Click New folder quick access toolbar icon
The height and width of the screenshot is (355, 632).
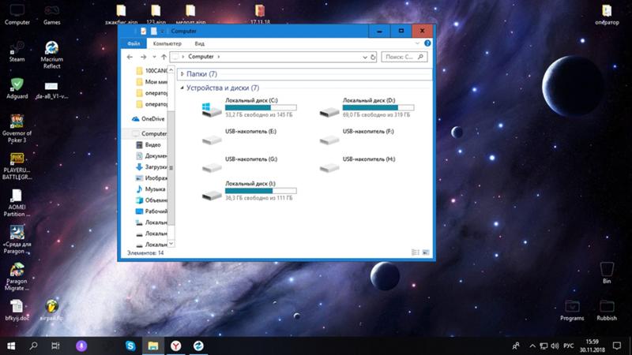pyautogui.click(x=153, y=31)
